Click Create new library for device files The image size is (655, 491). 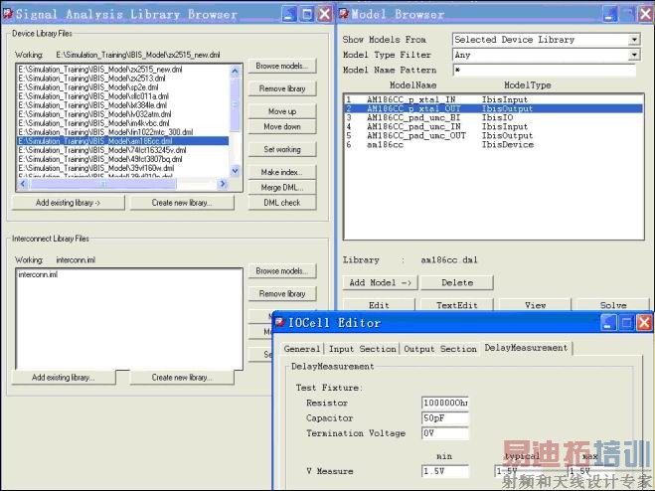[182, 203]
